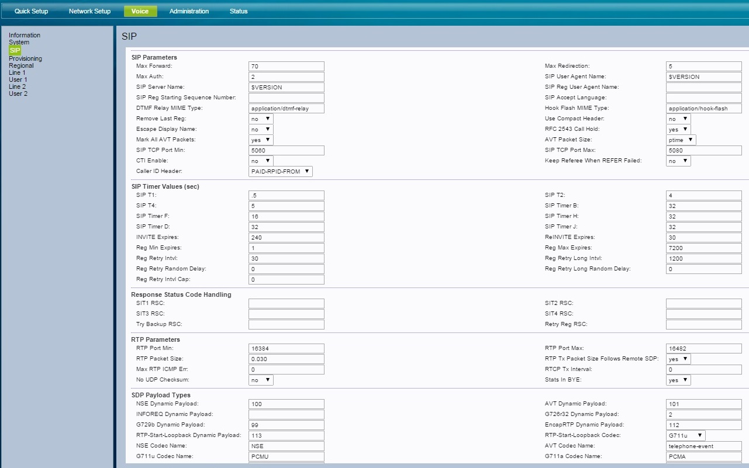Viewport: 749px width, 468px height.
Task: Focus the SIP User Agent Name field
Action: [x=703, y=77]
